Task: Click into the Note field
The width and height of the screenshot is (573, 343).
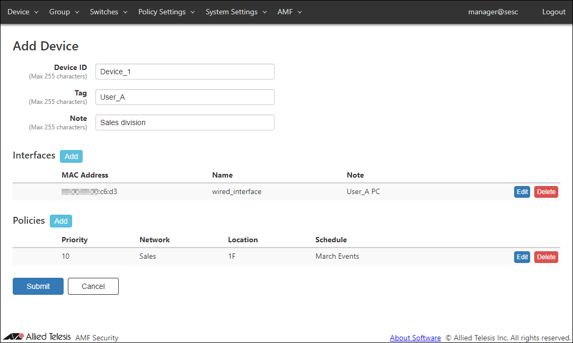Action: pyautogui.click(x=184, y=122)
